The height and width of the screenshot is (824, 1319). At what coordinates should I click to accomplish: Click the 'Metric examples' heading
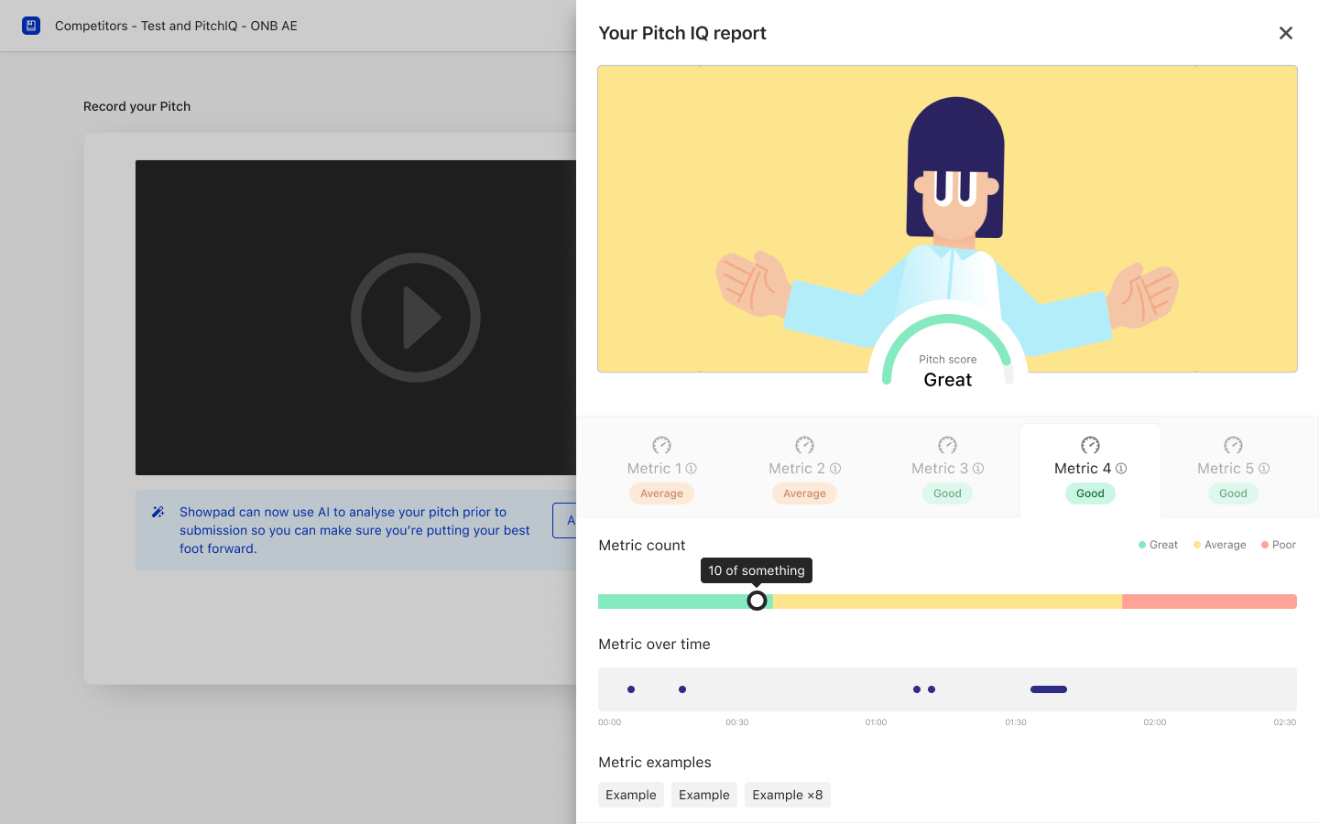coord(655,762)
